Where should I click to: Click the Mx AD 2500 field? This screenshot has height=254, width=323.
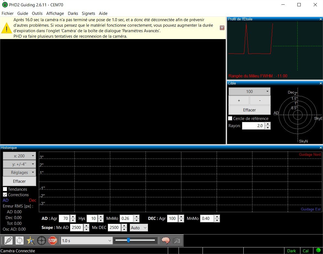pyautogui.click(x=77, y=228)
